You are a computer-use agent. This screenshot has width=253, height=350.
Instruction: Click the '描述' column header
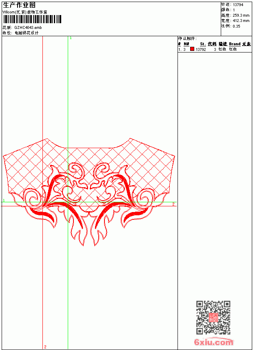coord(223,44)
